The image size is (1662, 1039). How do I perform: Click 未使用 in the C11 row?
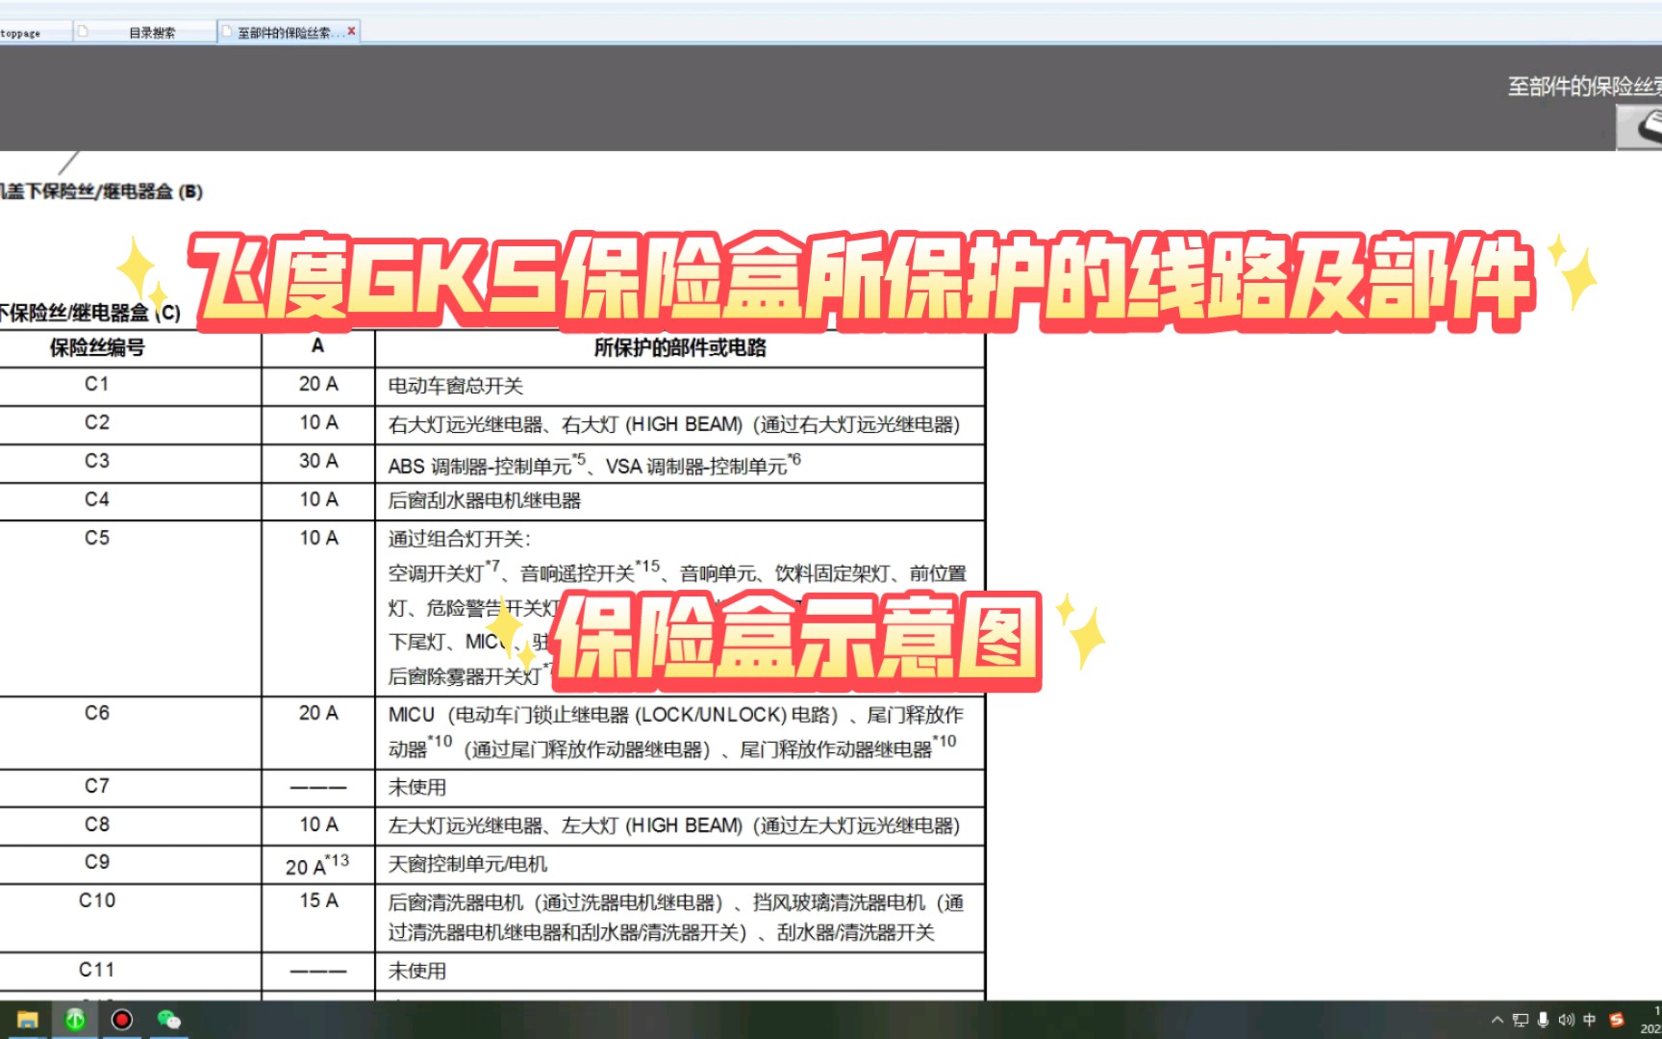[x=417, y=971]
